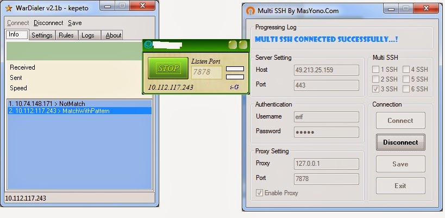This screenshot has width=445, height=218.
Task: Close the WarDialer window
Action: point(142,6)
